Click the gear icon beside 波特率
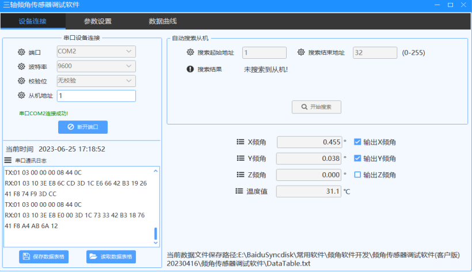This screenshot has height=272, width=472. tap(22, 67)
